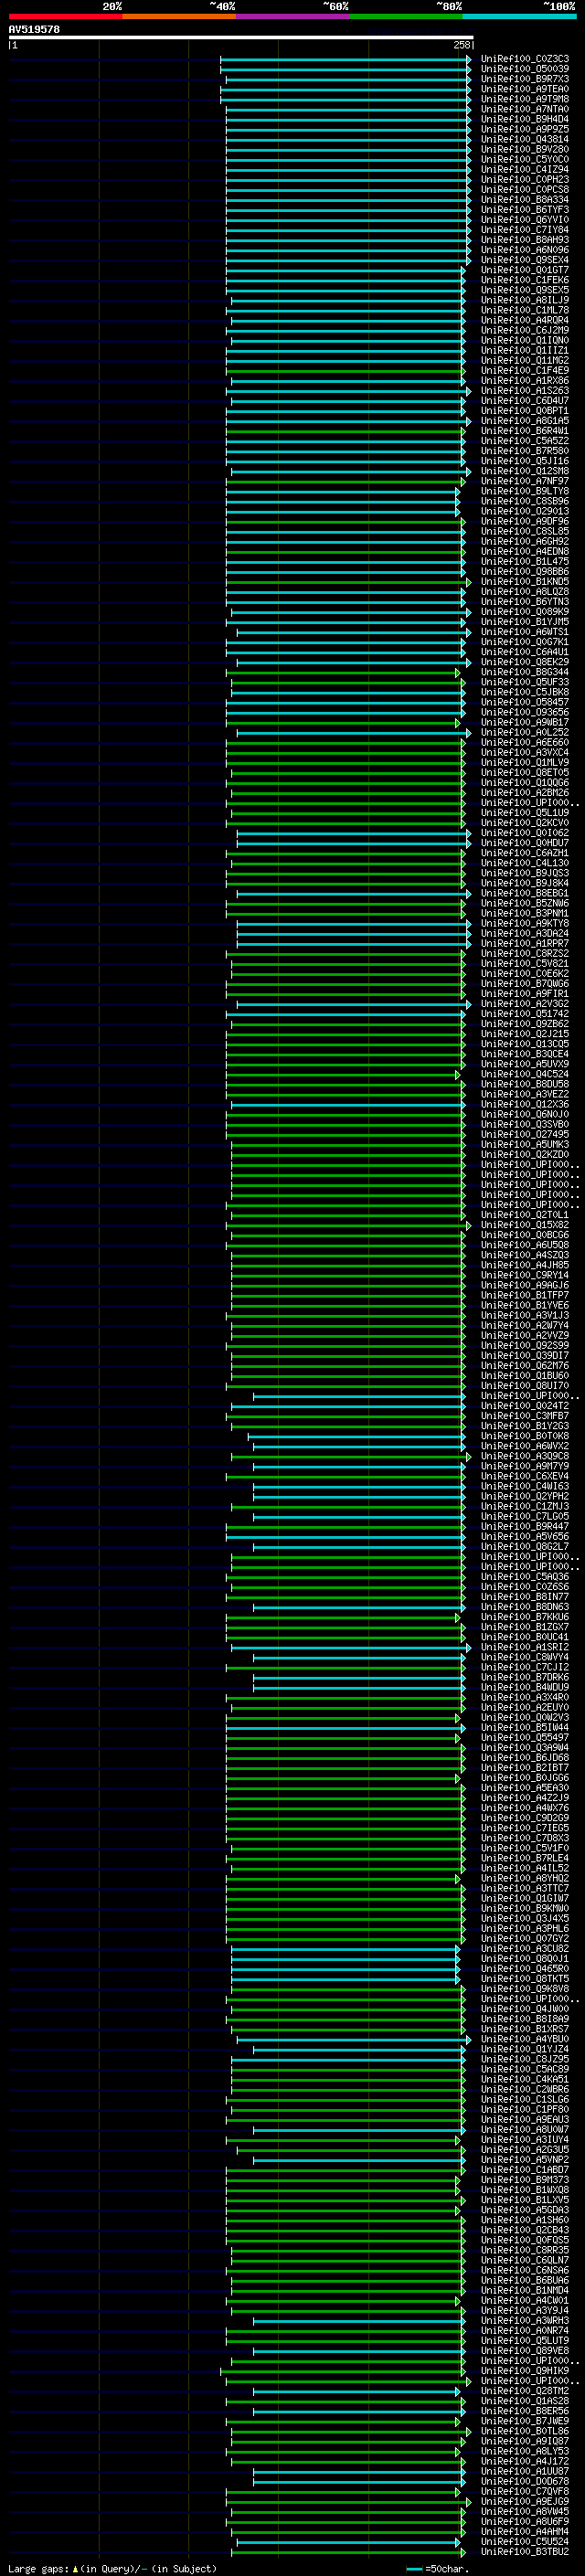Select the UniRef100_C1FEK6 entry
This screenshot has height=2576, width=585.
click(524, 280)
